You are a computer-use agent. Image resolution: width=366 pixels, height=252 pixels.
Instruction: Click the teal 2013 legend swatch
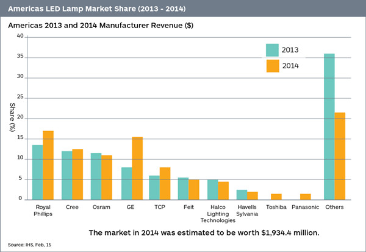272,50
